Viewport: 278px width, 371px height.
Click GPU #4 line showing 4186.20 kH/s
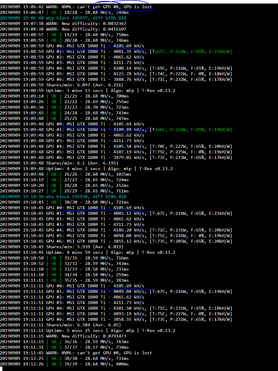coord(116,230)
